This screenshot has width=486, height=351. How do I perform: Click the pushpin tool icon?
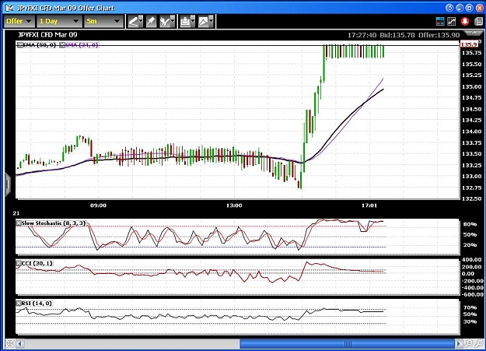[152, 22]
